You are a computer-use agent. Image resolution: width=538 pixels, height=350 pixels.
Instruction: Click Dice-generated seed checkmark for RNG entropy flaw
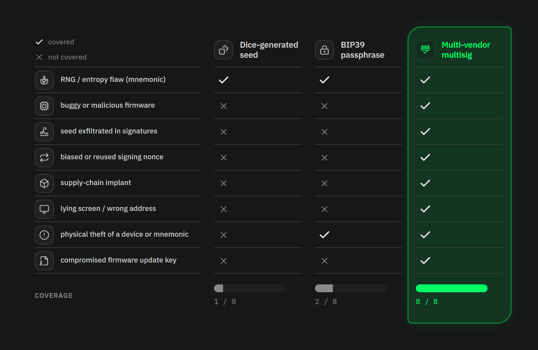224,80
